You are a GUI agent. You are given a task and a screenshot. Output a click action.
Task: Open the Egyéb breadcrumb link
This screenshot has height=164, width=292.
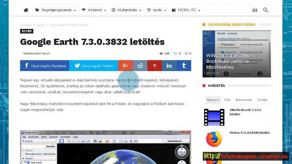[41, 25]
